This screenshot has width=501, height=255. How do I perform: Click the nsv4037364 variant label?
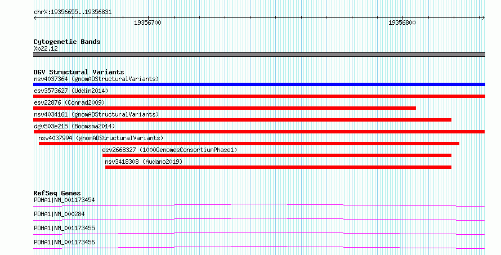96,79
